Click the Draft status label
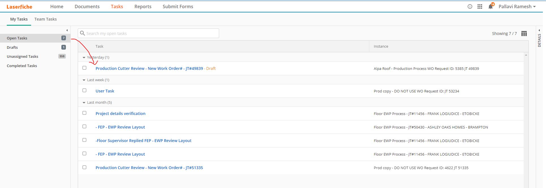546x188 pixels. 211,68
